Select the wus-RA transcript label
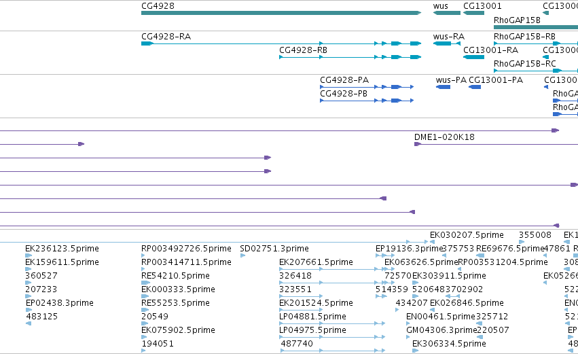 449,37
